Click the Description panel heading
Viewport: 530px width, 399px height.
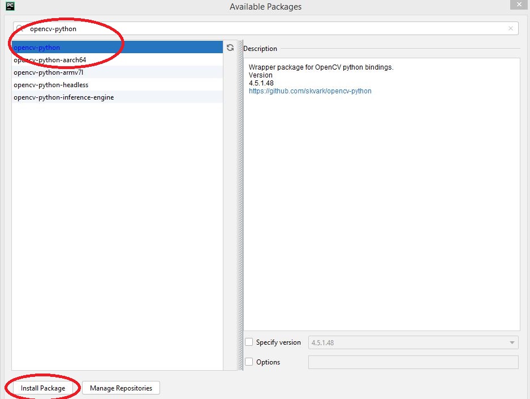coord(260,49)
